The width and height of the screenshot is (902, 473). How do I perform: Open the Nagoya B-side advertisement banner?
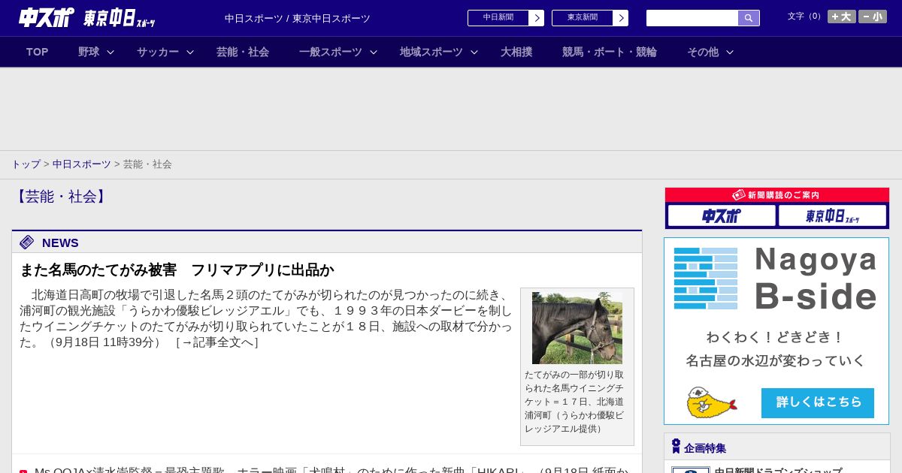(x=776, y=331)
